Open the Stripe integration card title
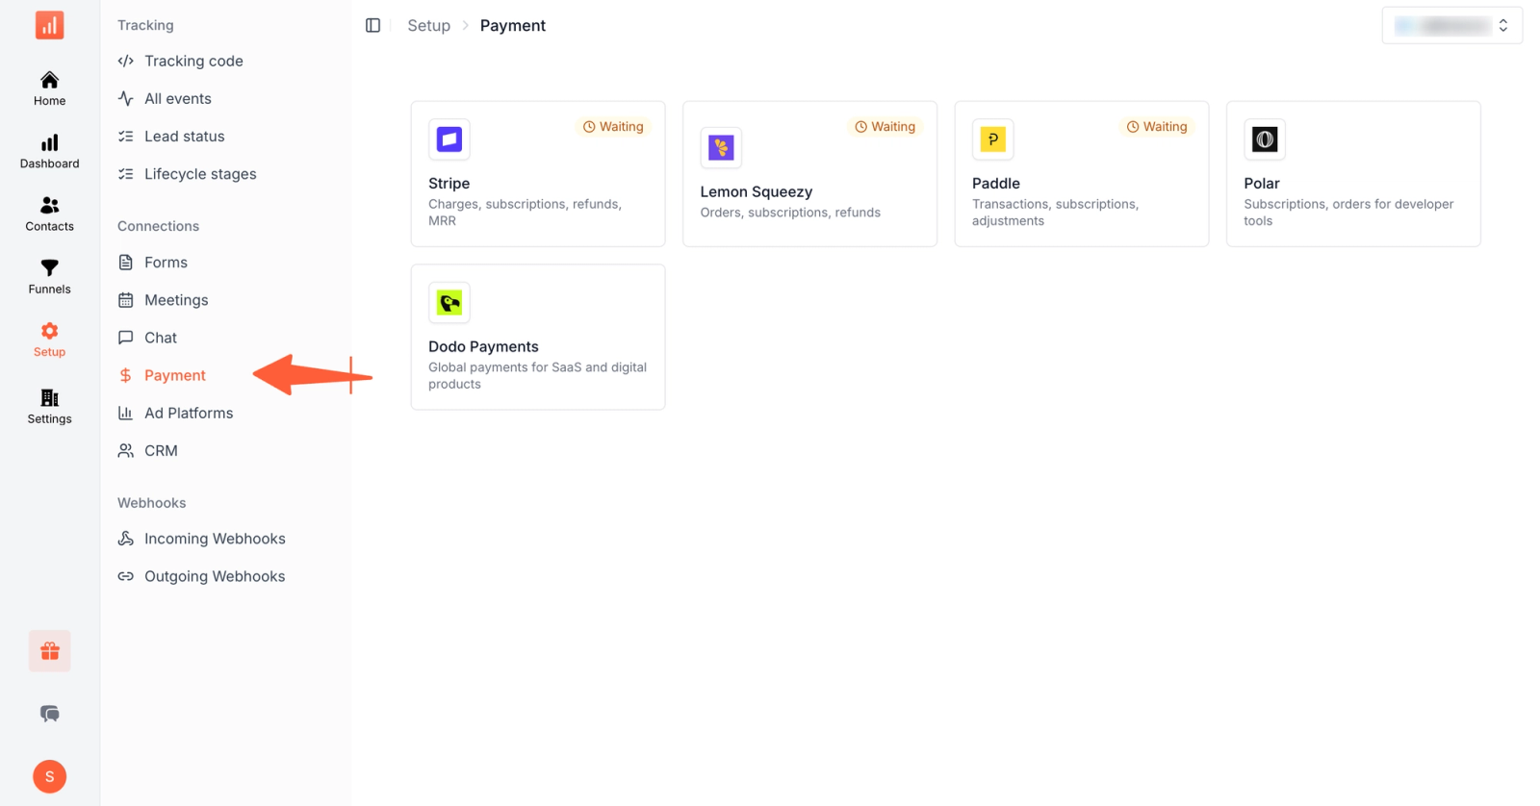 (449, 183)
